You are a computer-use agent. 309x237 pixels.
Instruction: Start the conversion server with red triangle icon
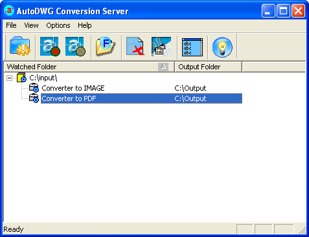coord(50,46)
